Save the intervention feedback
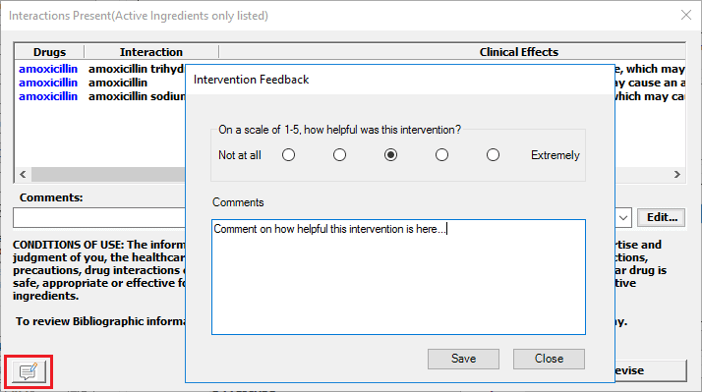Image resolution: width=702 pixels, height=392 pixels. click(463, 359)
